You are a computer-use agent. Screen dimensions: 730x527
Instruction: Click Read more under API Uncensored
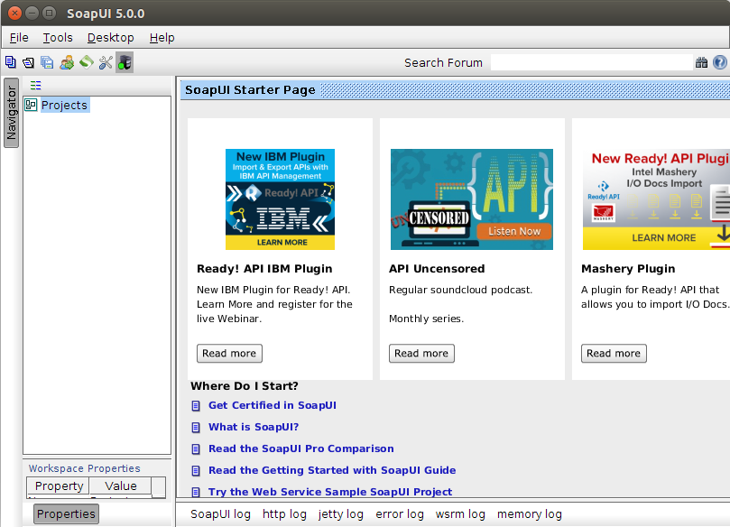tap(421, 354)
